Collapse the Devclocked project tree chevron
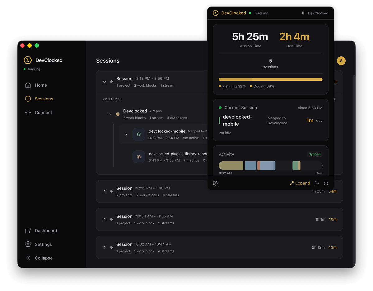Image resolution: width=373 pixels, height=291 pixels. pos(110,114)
